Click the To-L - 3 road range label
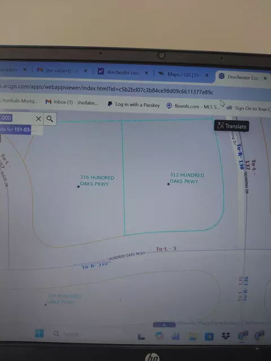Screen dimensions: 271x361 (x=166, y=249)
